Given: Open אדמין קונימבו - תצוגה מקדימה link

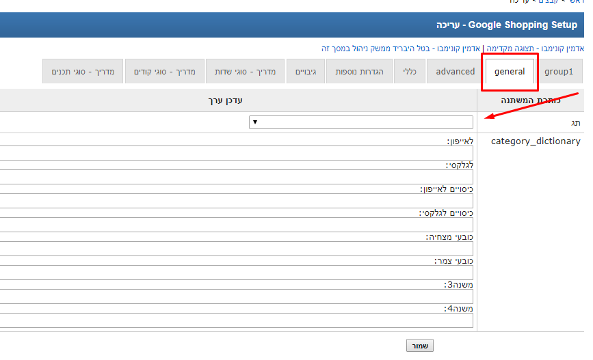Looking at the screenshot, I should click(535, 49).
